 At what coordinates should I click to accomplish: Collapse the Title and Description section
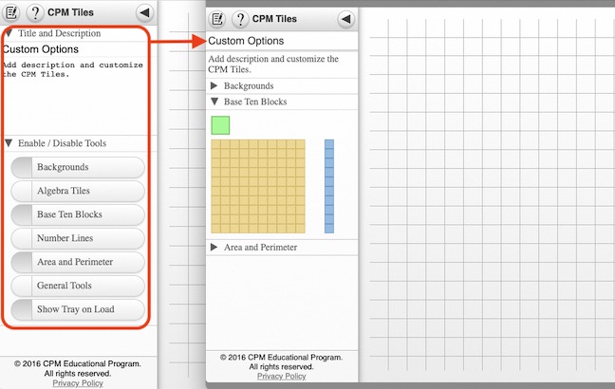click(x=79, y=33)
